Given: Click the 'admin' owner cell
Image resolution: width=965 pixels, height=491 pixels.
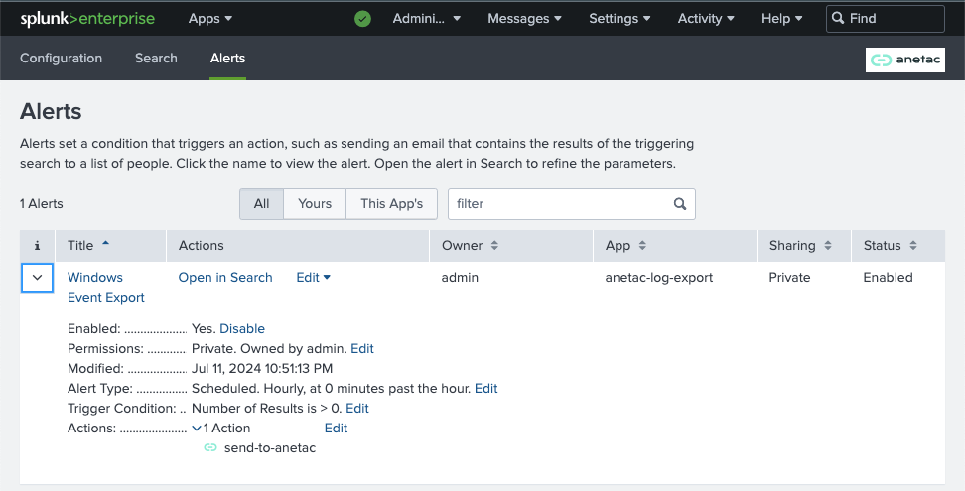Looking at the screenshot, I should tap(460, 277).
